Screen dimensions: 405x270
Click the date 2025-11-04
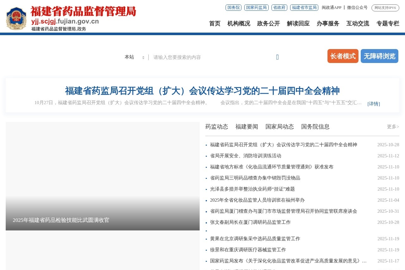point(388,200)
